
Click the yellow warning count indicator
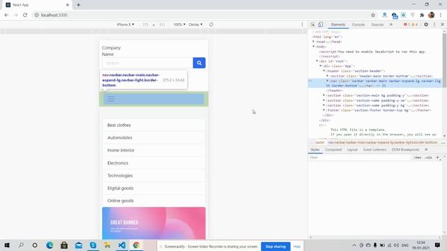pyautogui.click(x=414, y=24)
